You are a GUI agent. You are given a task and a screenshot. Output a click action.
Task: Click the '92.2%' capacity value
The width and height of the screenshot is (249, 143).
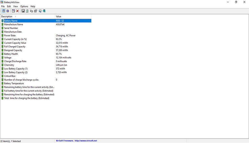(x=59, y=39)
